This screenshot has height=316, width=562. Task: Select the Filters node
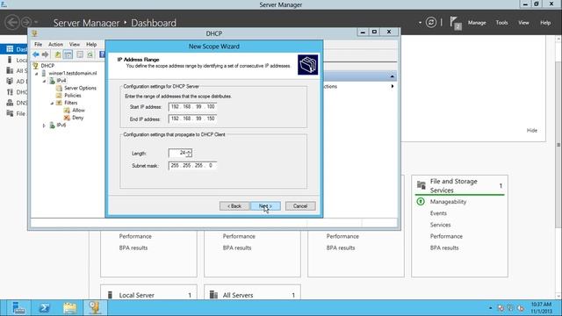[71, 103]
